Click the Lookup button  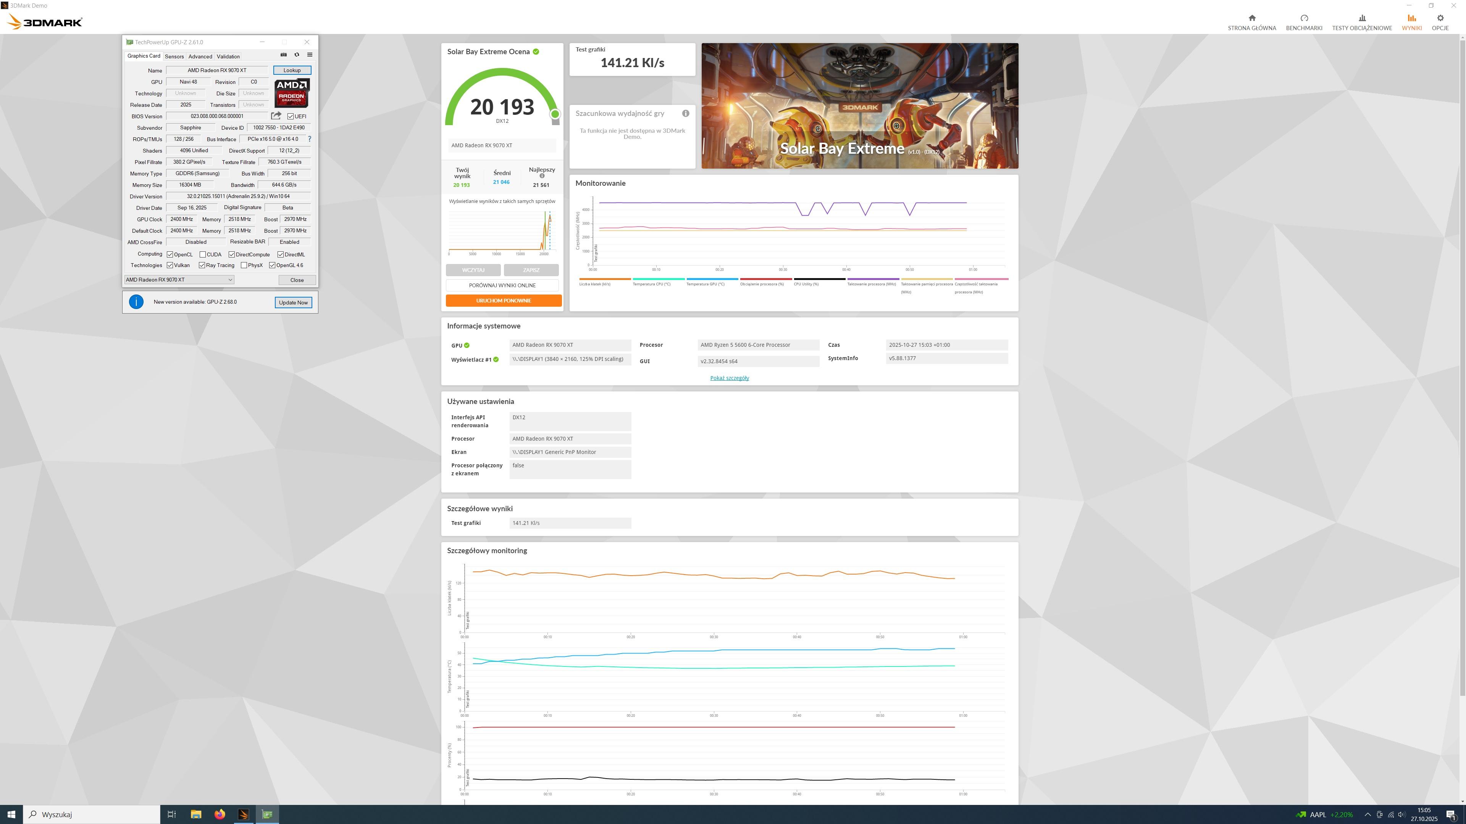click(x=292, y=71)
